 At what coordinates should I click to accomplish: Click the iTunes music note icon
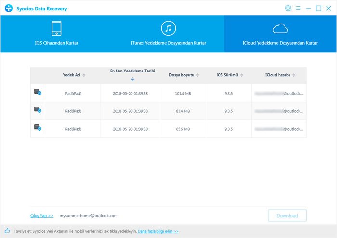(168, 28)
